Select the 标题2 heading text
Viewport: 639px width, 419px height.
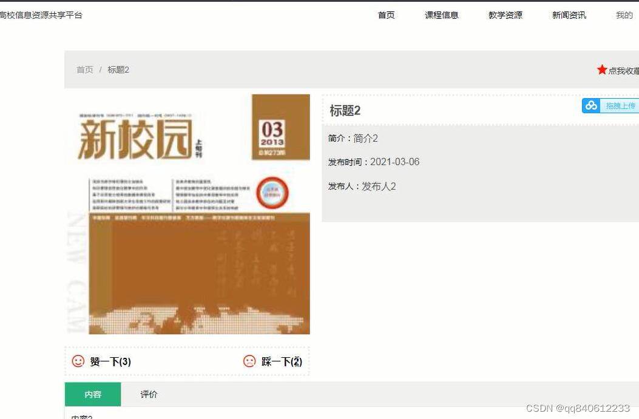345,111
